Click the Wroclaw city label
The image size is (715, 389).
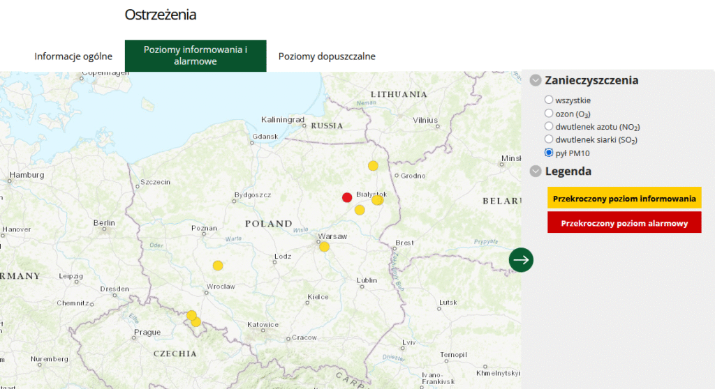pyautogui.click(x=221, y=287)
